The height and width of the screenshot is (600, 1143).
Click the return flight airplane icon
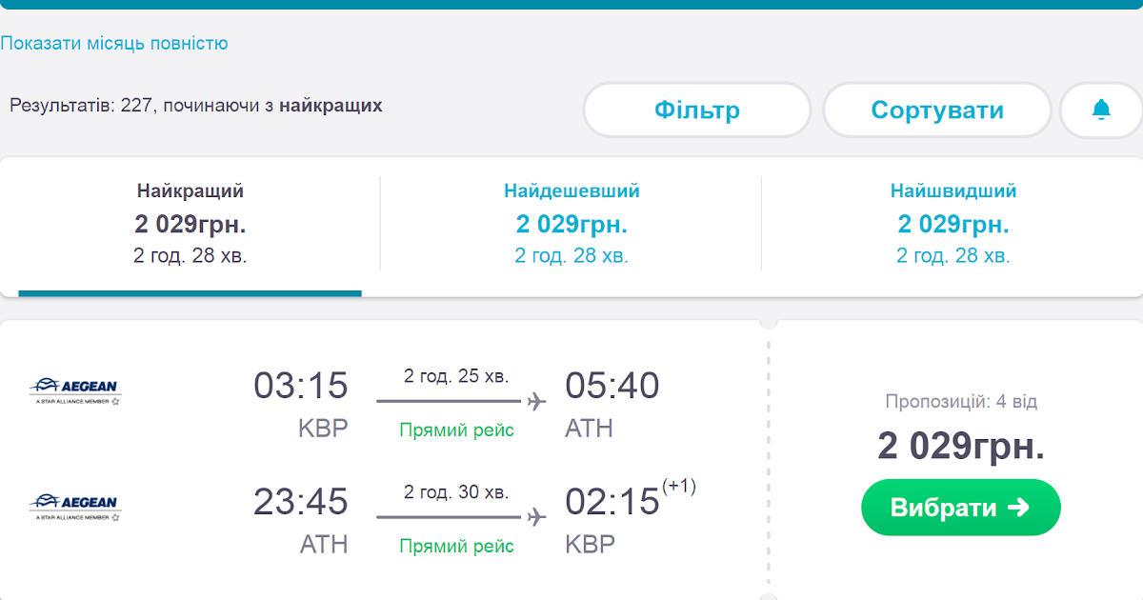click(537, 517)
